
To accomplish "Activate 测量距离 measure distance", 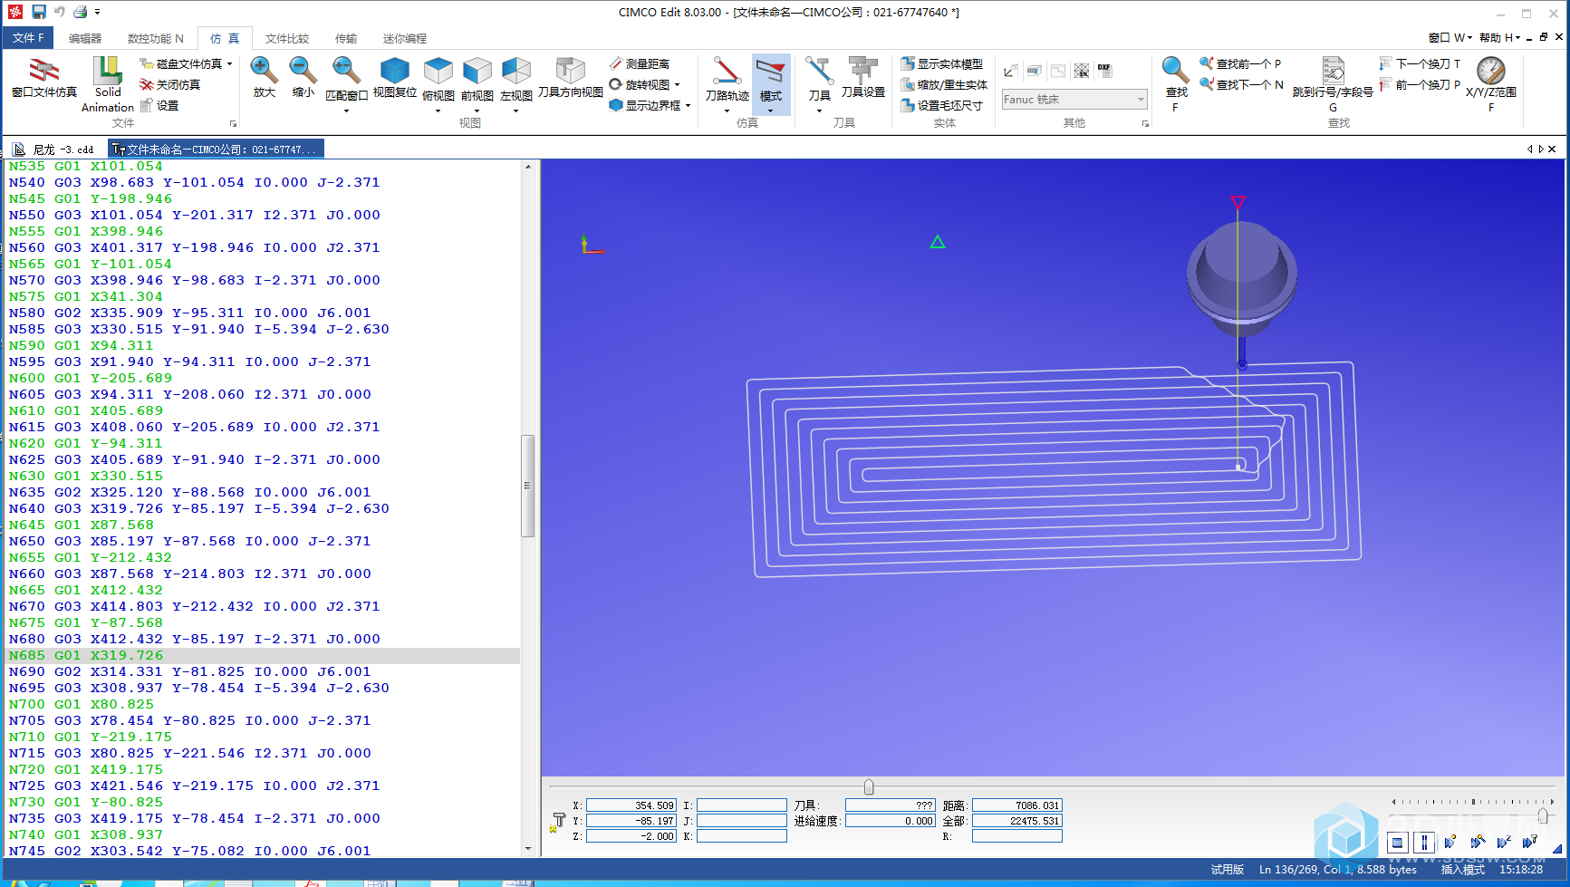I will tap(640, 63).
